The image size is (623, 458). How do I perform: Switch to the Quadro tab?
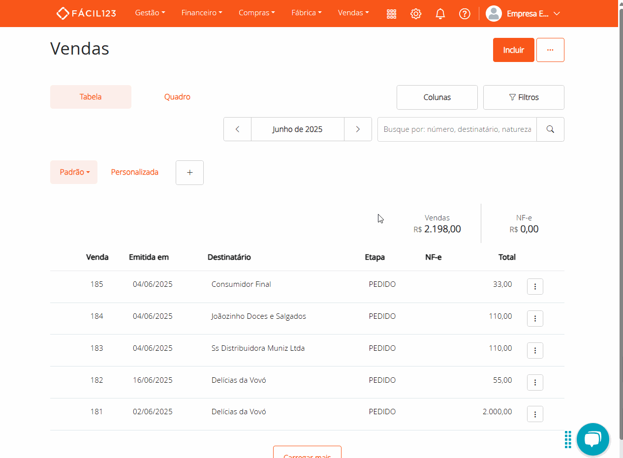click(177, 97)
